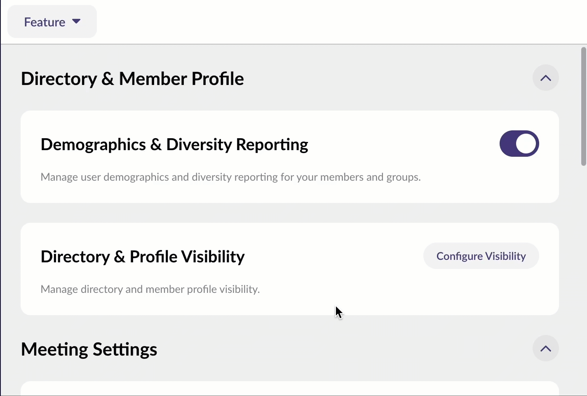Click the white knob of the Demographics switch
Viewport: 587px width, 396px height.
tap(526, 144)
